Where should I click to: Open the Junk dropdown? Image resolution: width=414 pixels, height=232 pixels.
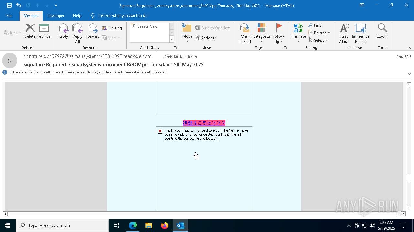12,33
